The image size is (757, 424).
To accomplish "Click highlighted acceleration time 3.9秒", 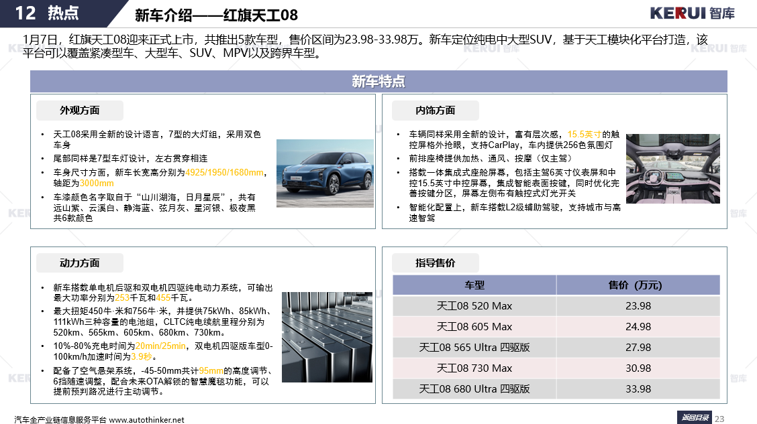I will (142, 356).
